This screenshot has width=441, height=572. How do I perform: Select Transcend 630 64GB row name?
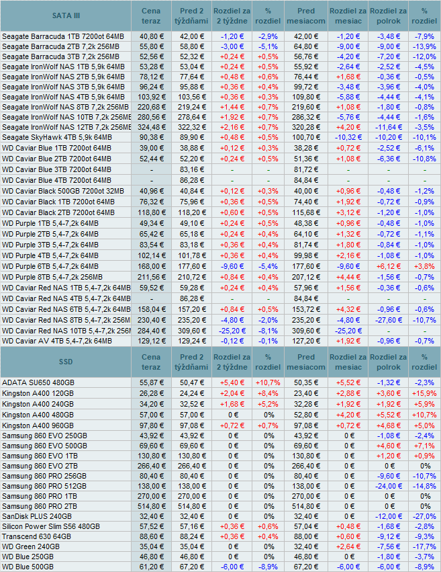pos(36,537)
